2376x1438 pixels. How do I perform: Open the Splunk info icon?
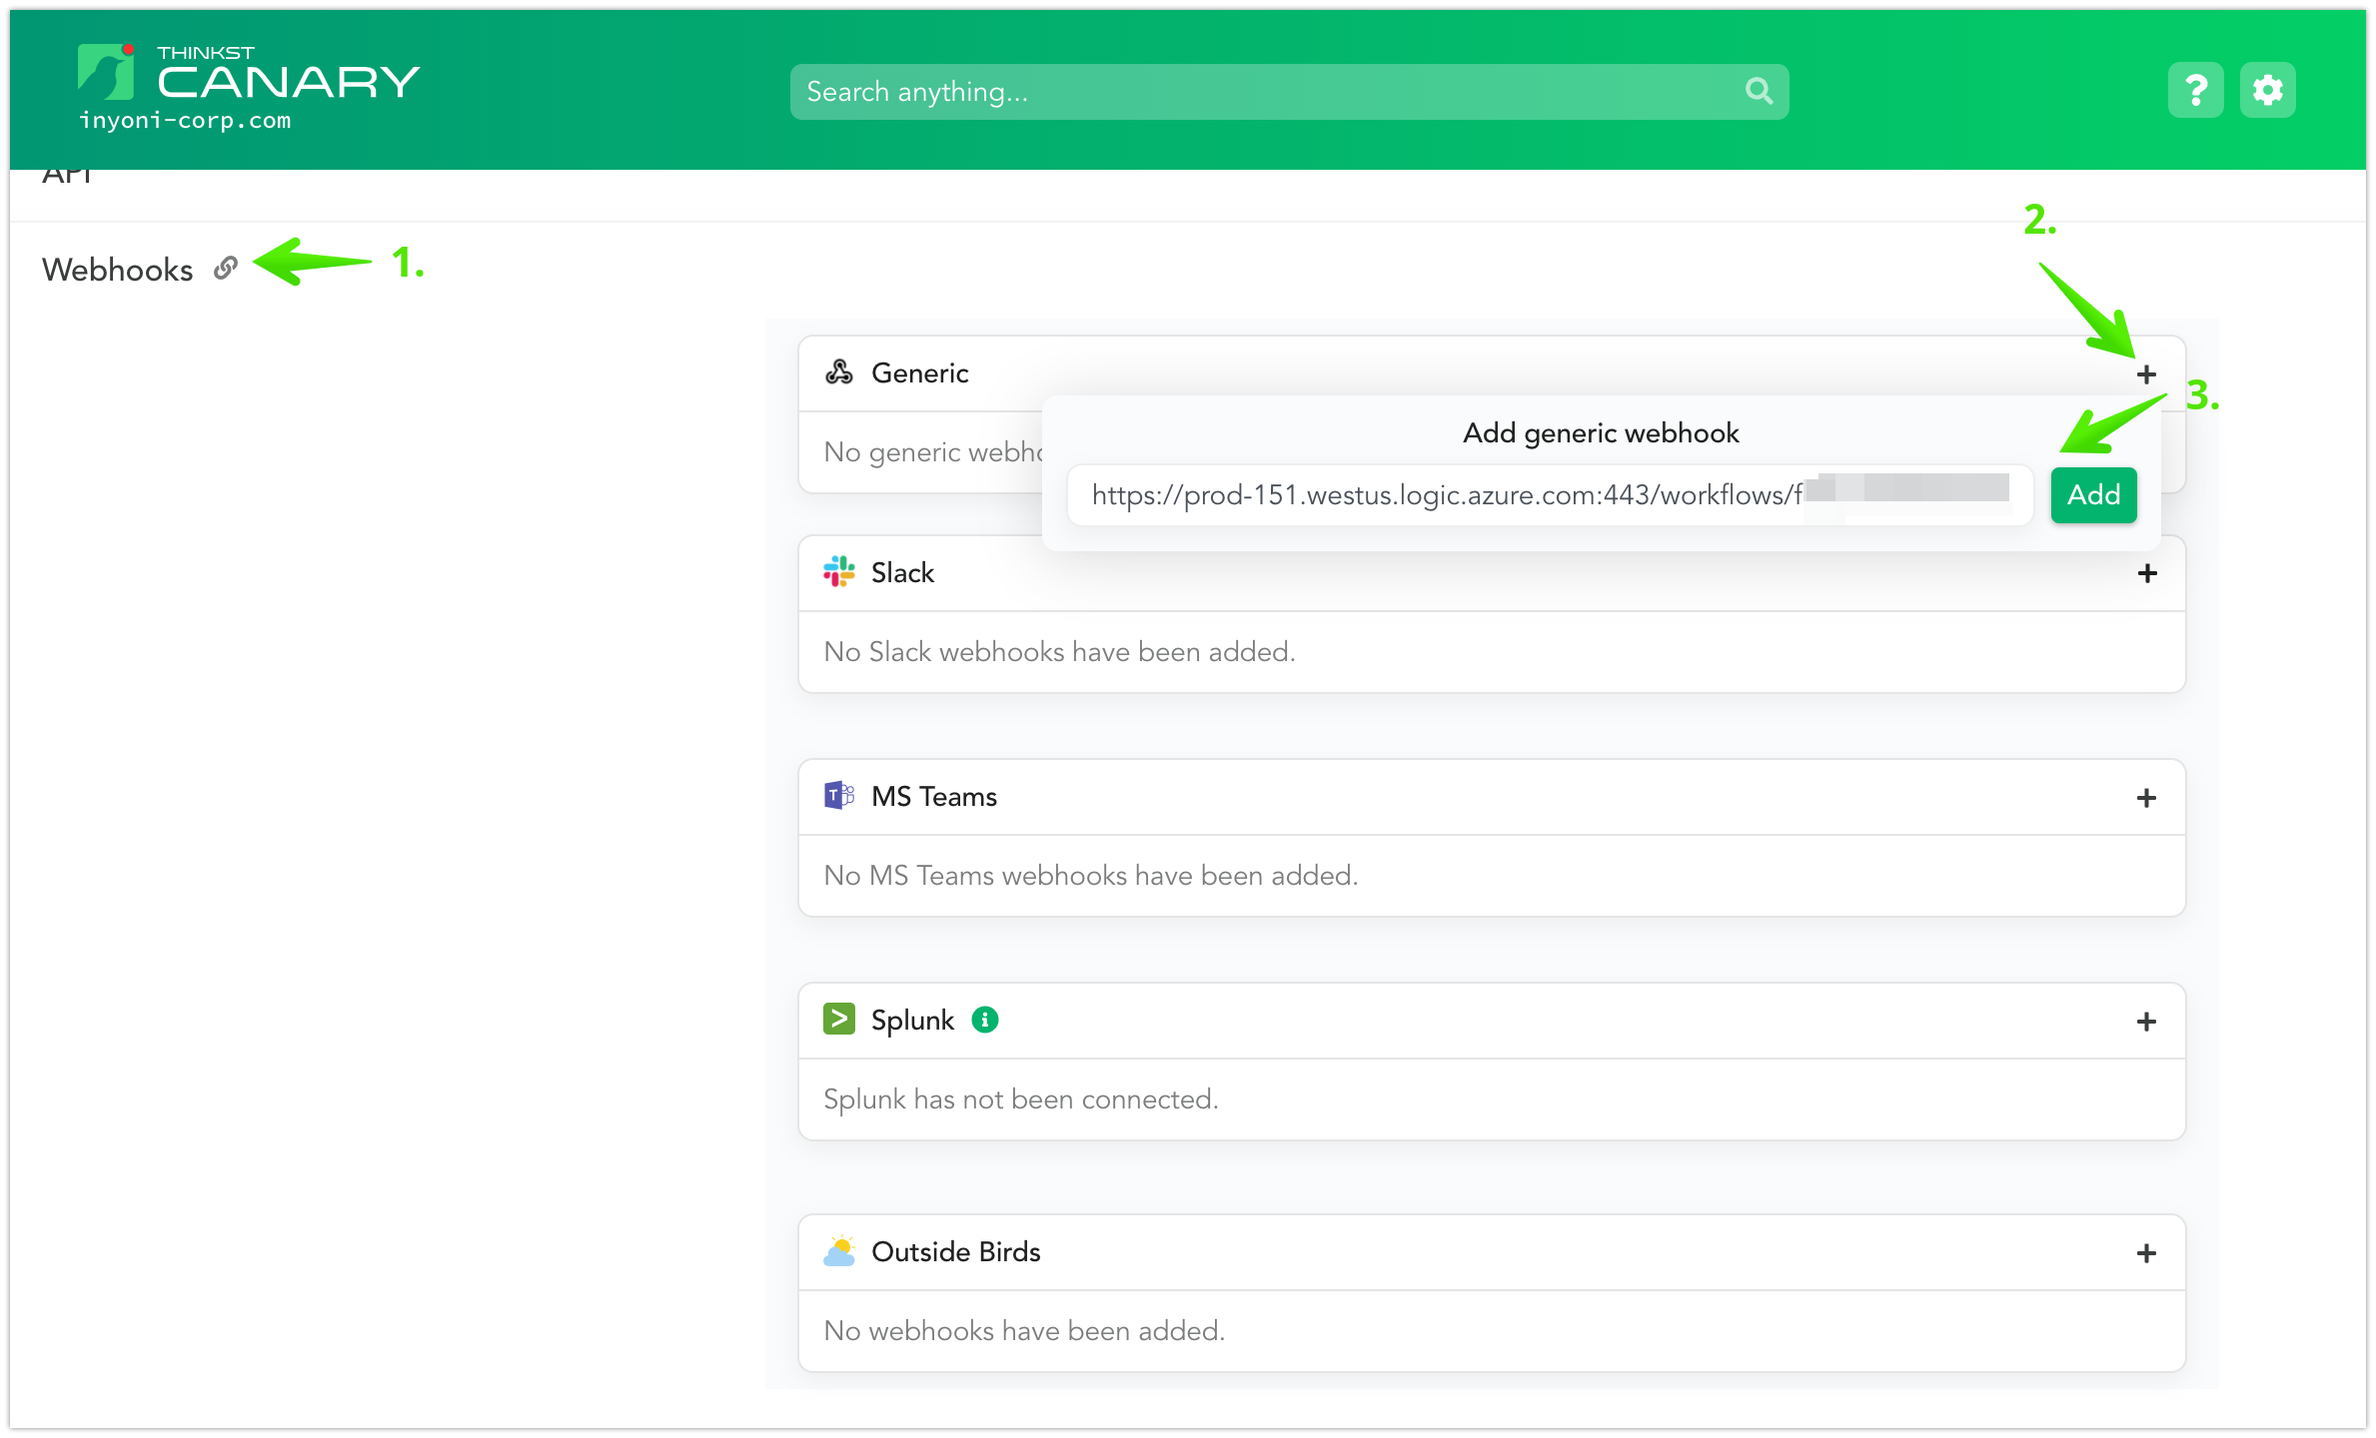pos(985,1020)
